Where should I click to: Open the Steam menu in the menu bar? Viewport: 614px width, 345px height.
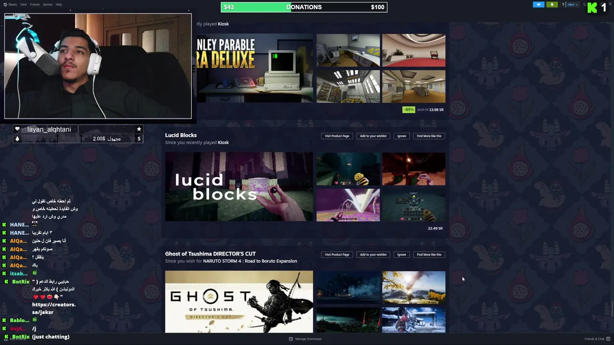[x=11, y=4]
